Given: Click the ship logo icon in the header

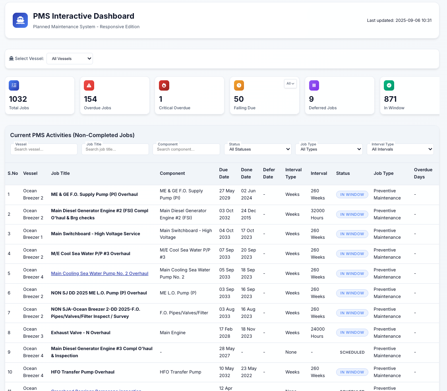Looking at the screenshot, I should coord(20,20).
